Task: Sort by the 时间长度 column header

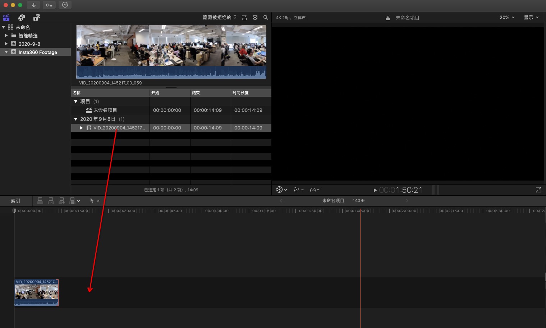Action: [251, 93]
